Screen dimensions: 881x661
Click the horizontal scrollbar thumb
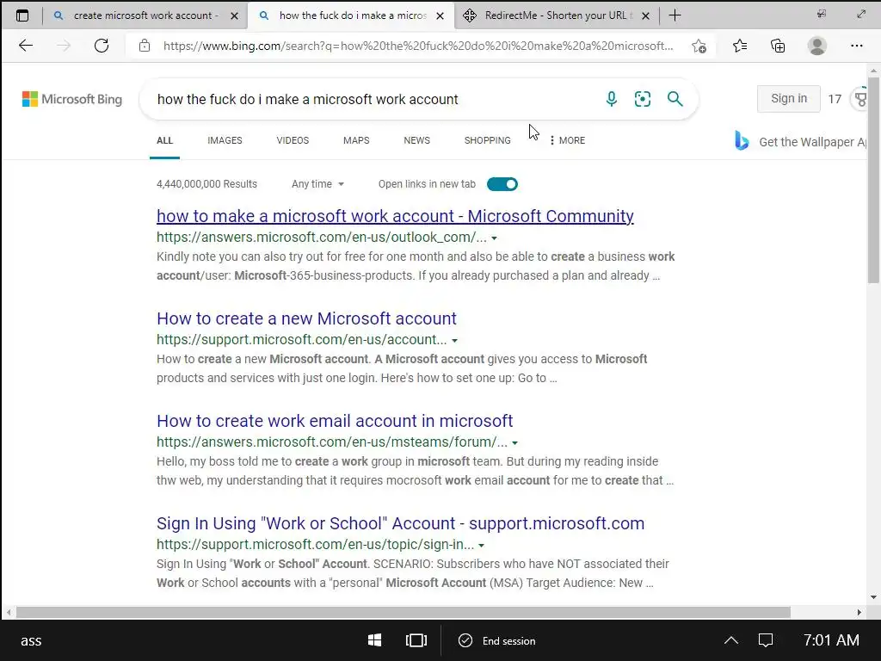[403, 612]
